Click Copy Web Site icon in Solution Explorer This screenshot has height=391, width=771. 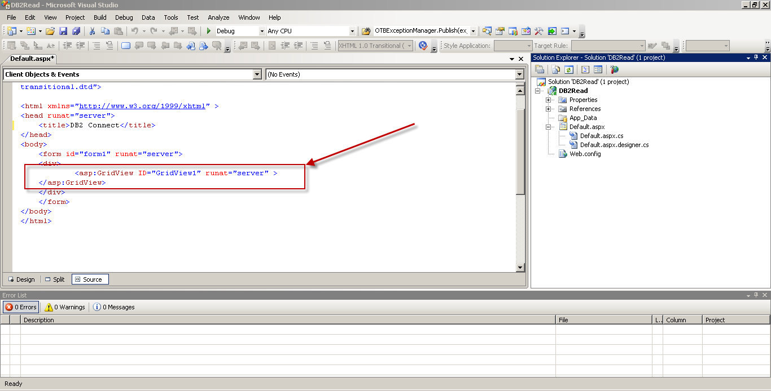tap(614, 69)
